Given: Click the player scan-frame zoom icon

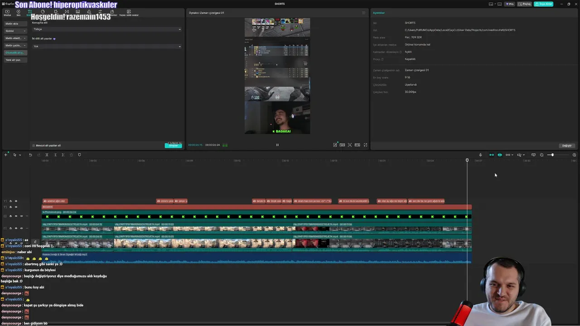Looking at the screenshot, I should tap(350, 145).
